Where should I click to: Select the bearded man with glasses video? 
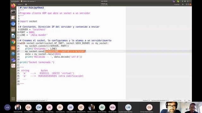coord(170,107)
